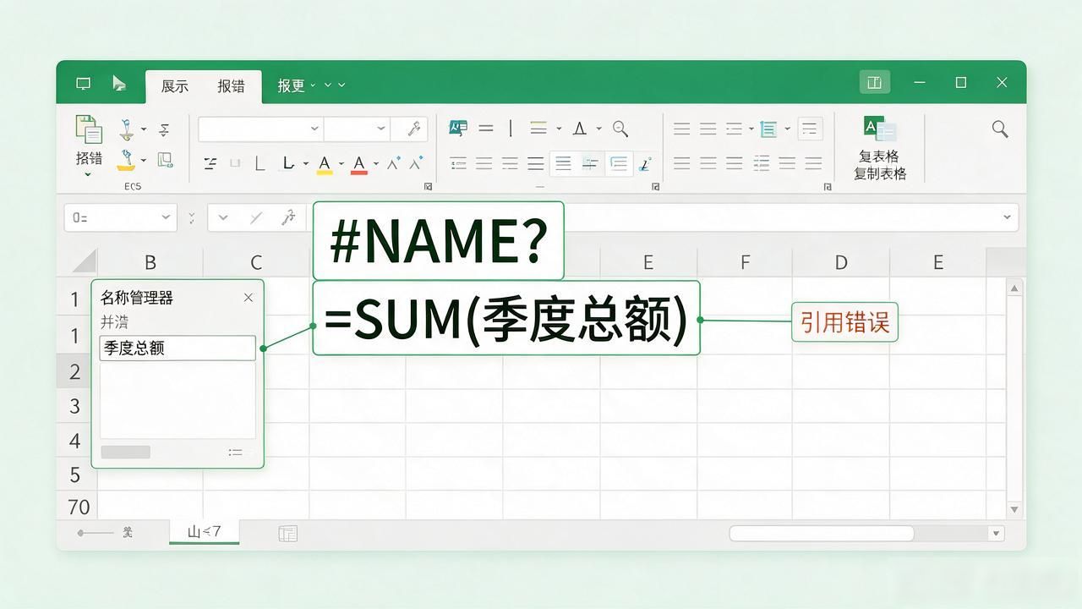Image resolution: width=1082 pixels, height=609 pixels.
Task: Select the 山≤7 sheet tab
Action: [x=204, y=532]
